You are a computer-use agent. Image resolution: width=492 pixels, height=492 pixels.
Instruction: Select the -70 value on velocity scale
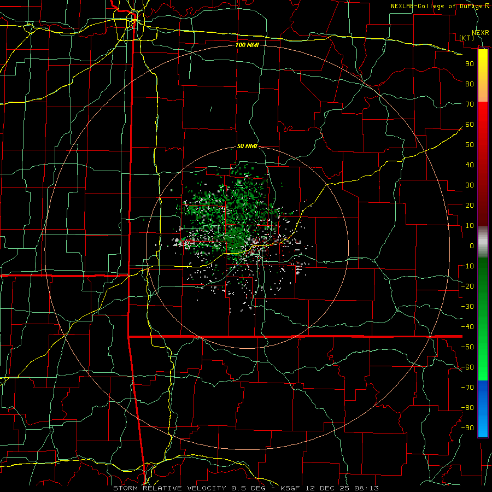pyautogui.click(x=467, y=388)
